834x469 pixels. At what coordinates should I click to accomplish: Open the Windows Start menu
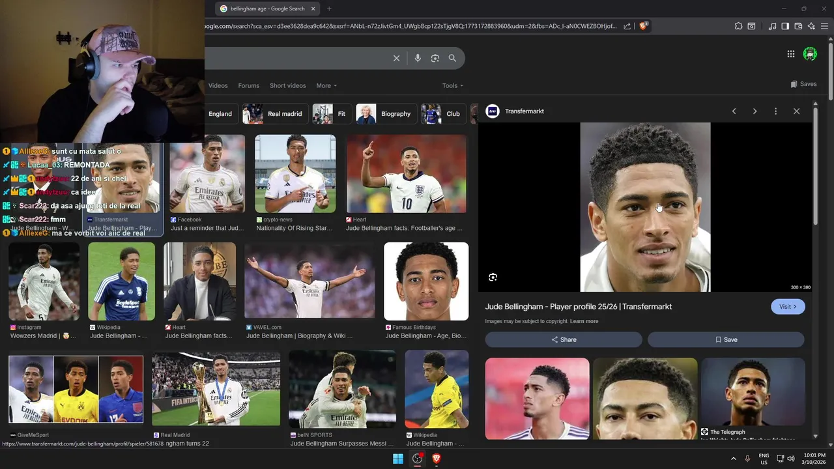coord(397,459)
